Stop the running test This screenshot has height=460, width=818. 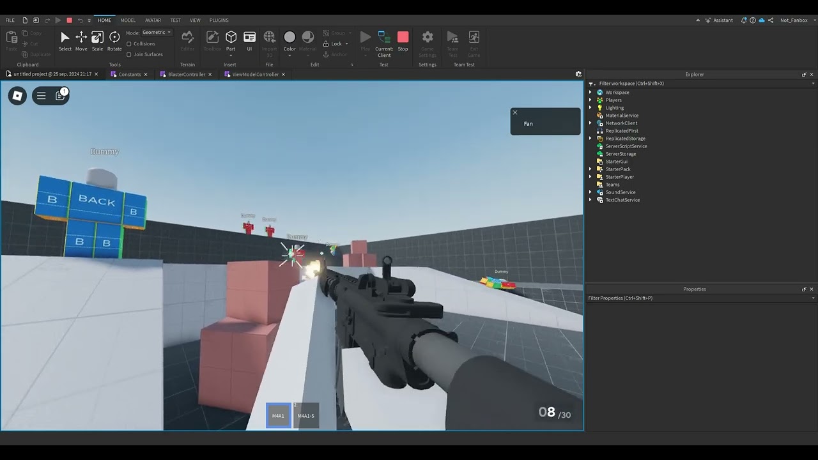click(x=403, y=42)
